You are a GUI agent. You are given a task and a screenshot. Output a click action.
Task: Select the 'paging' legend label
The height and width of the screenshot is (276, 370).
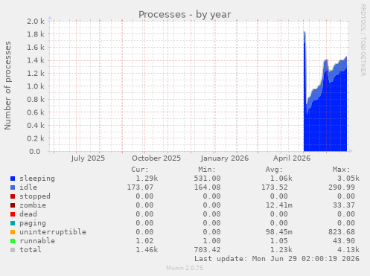click(x=33, y=223)
